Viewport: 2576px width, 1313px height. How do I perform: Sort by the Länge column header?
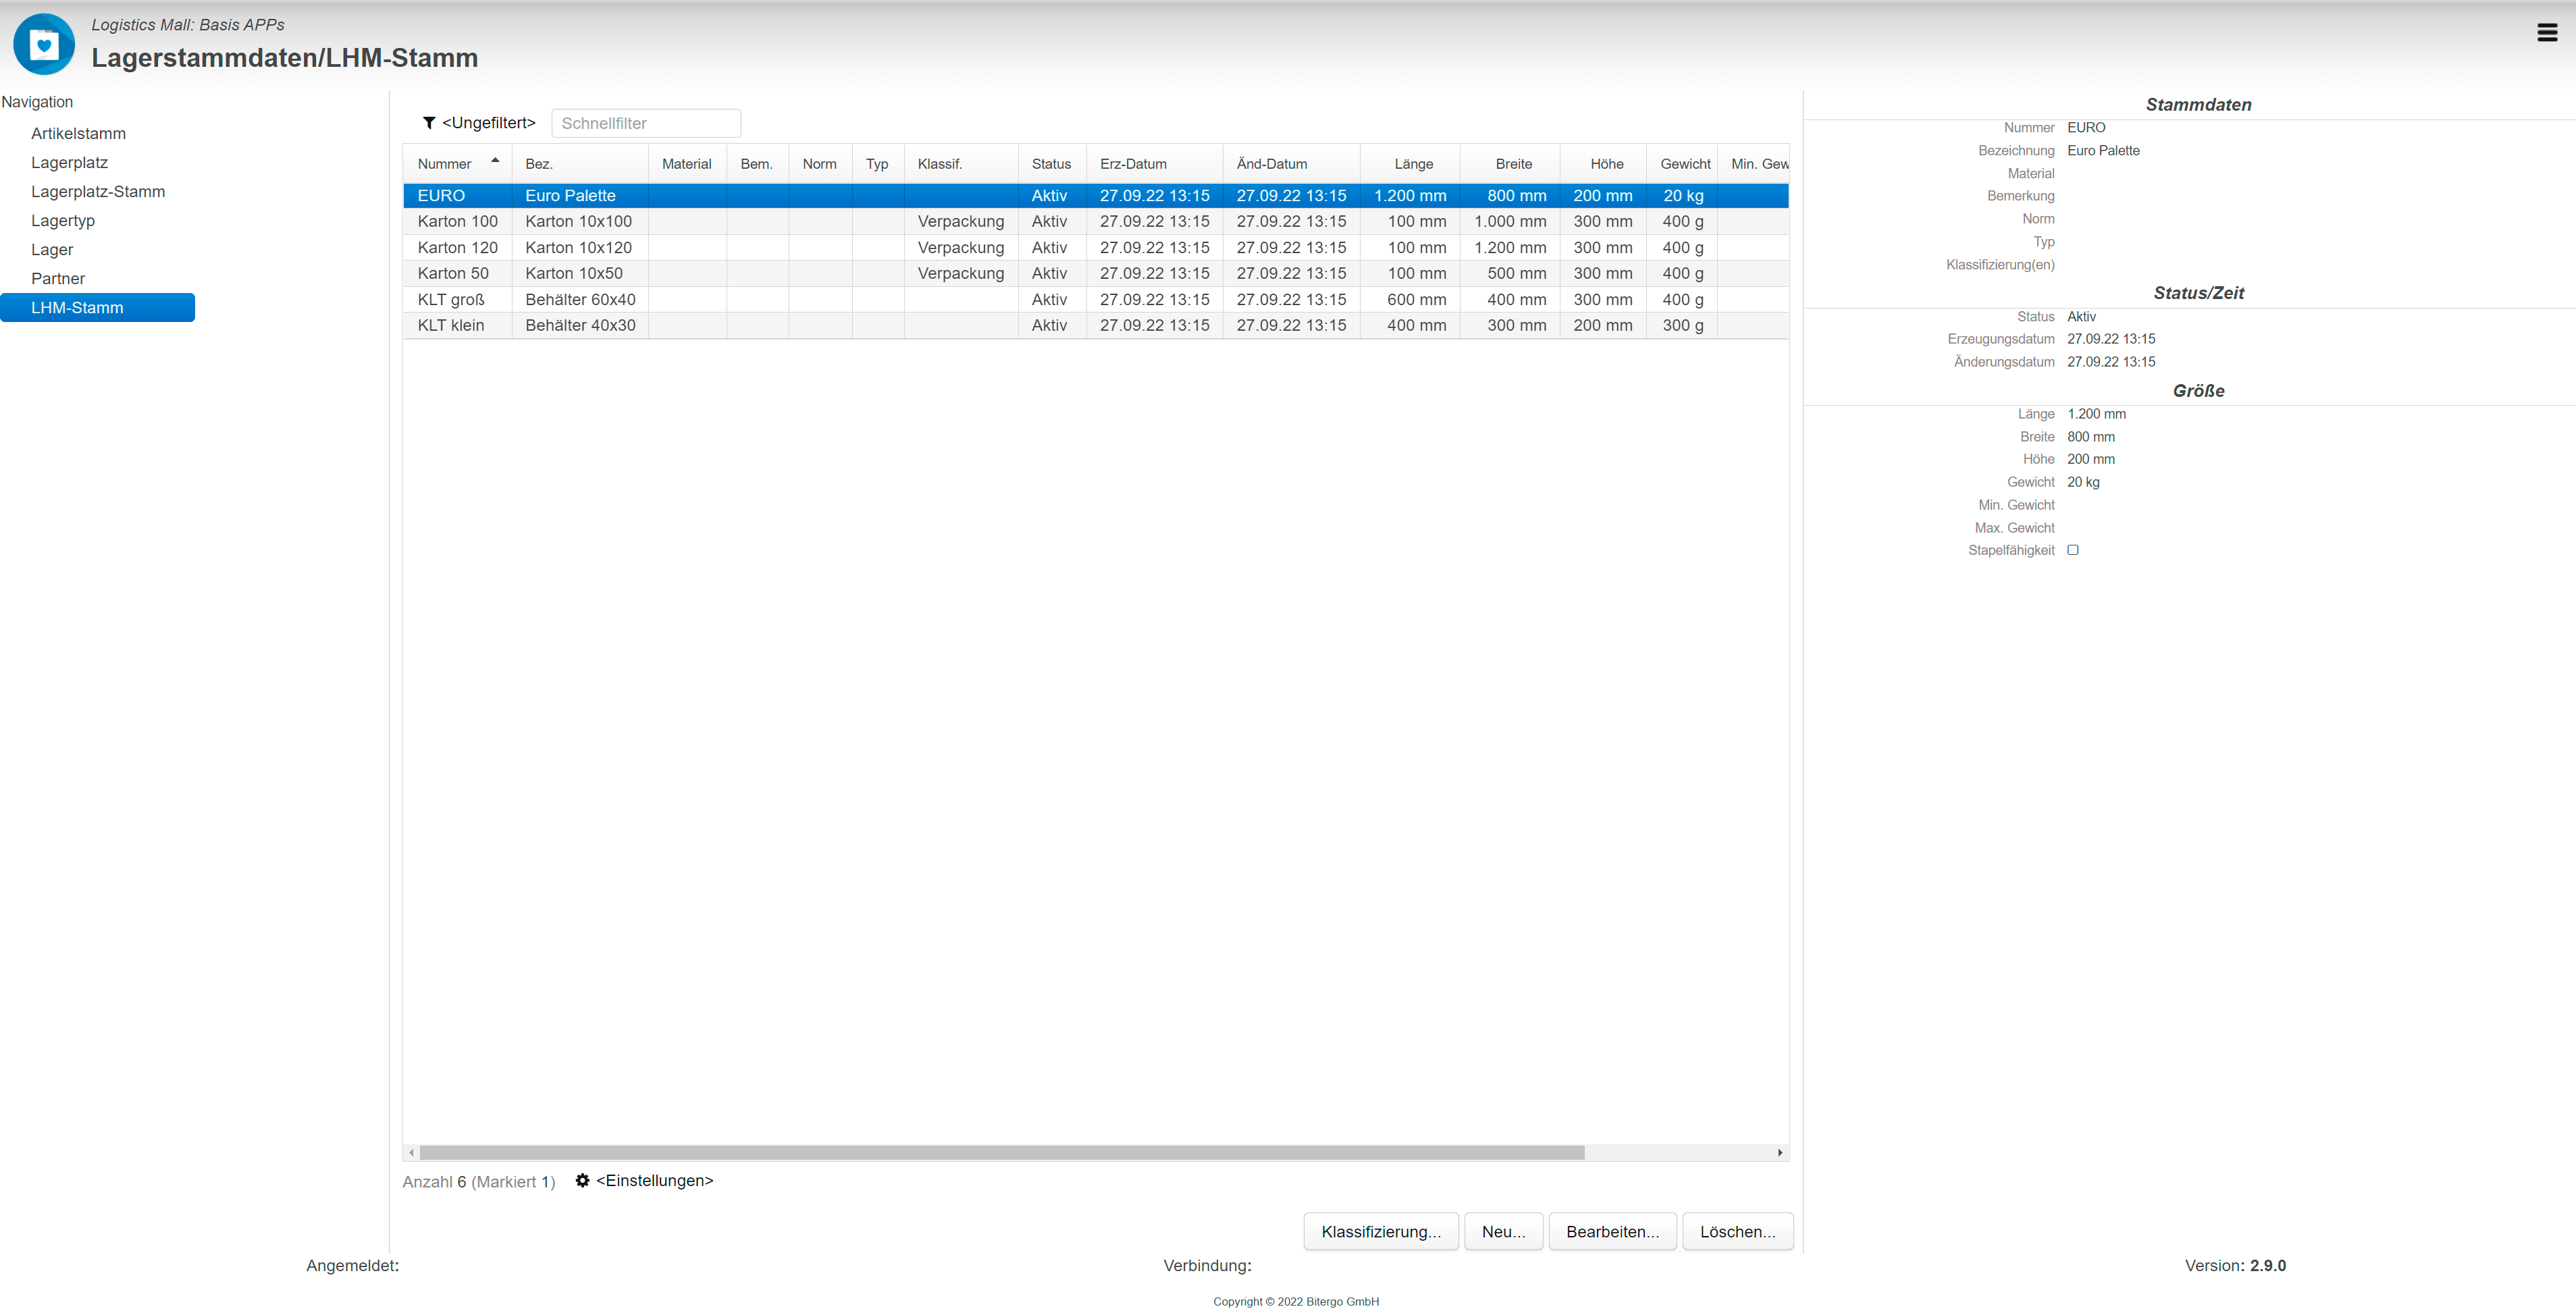1410,163
